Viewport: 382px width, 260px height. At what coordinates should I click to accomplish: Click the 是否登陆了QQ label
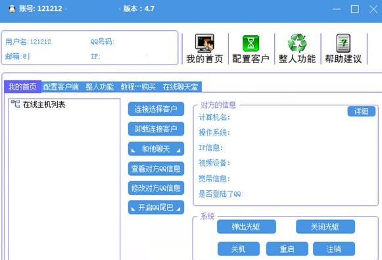[x=221, y=194]
